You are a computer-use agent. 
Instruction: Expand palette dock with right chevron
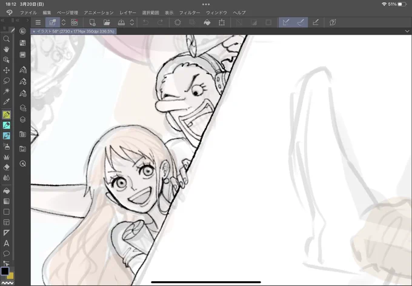click(27, 20)
